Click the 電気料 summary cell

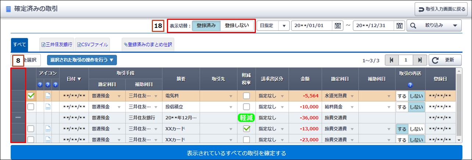(x=181, y=96)
